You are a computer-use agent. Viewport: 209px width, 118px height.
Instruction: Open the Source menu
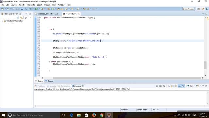pyautogui.click(x=14, y=5)
